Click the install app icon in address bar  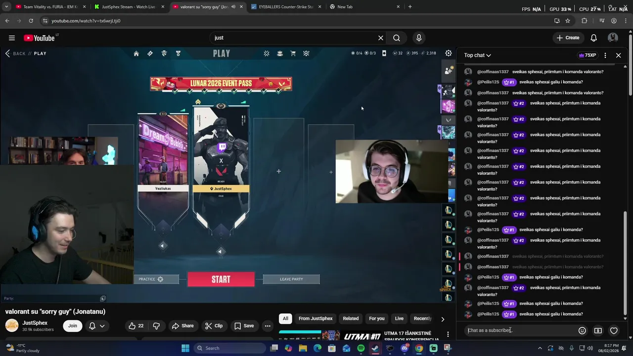pyautogui.click(x=557, y=21)
